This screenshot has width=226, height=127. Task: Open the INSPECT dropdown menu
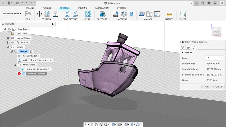(x=169, y=19)
